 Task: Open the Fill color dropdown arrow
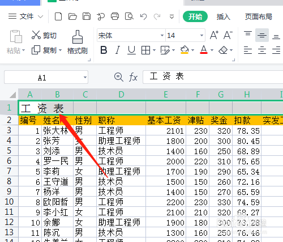(x=192, y=50)
